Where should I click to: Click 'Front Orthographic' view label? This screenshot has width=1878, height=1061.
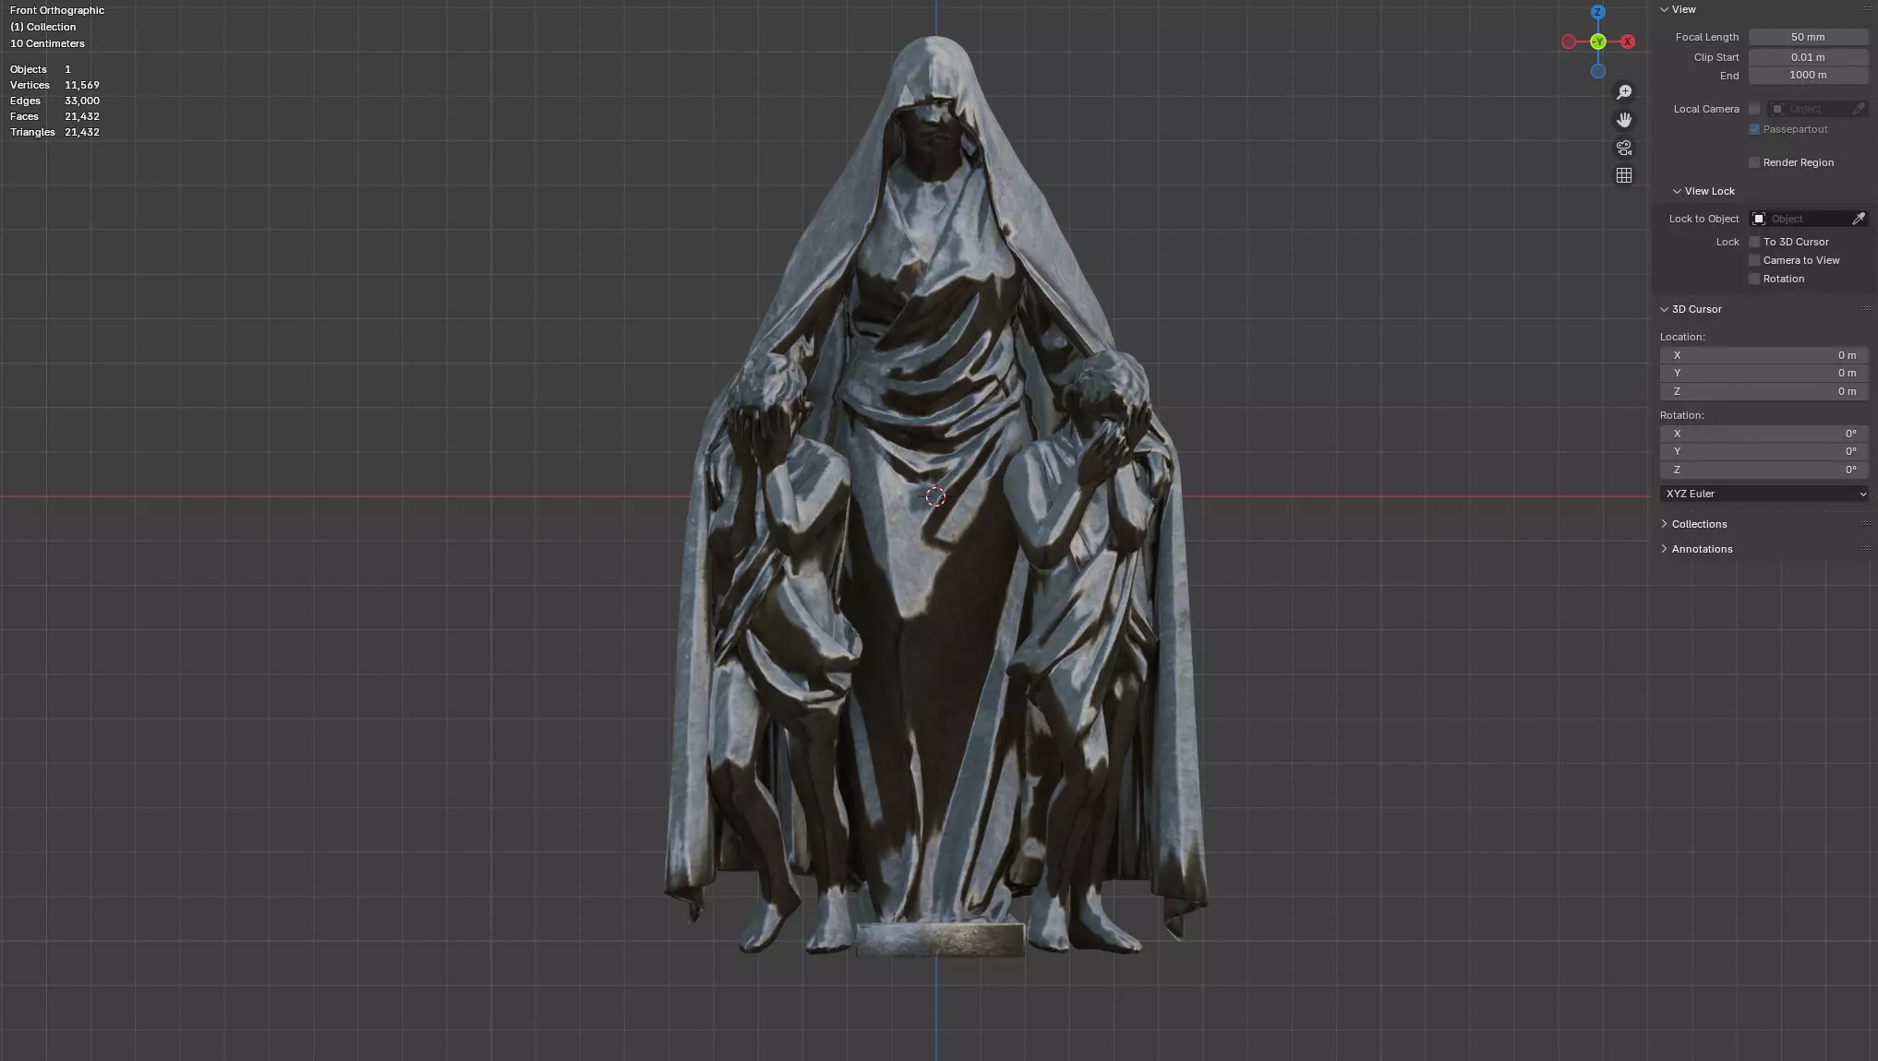click(x=57, y=10)
